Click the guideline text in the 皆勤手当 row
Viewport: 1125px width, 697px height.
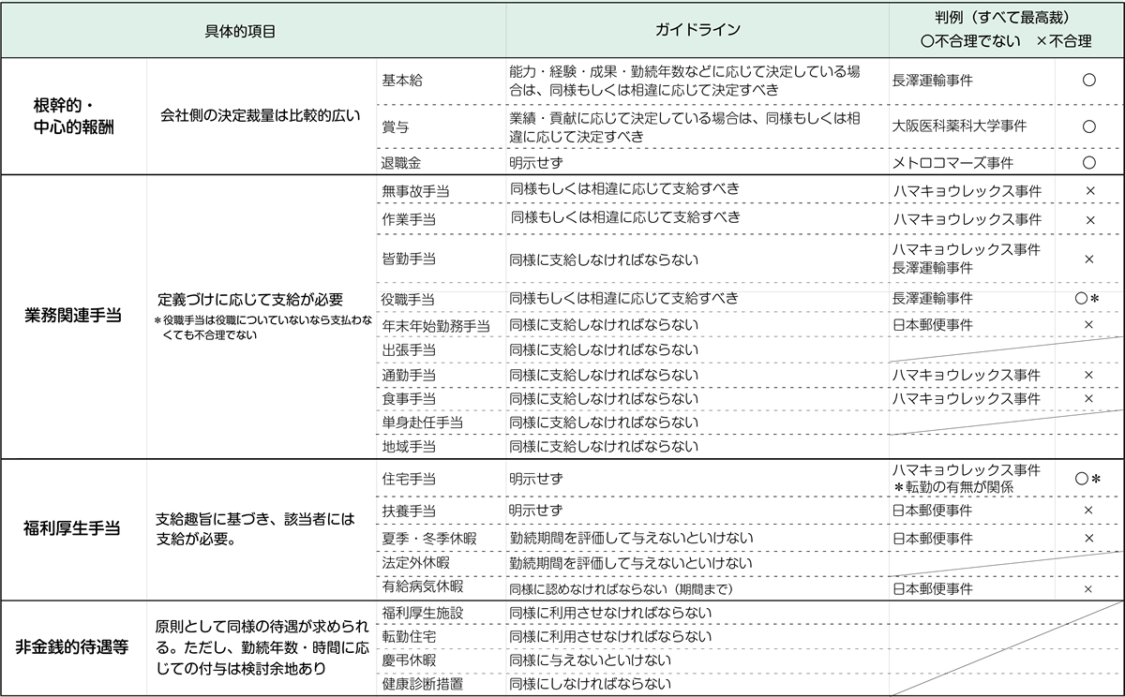click(x=605, y=259)
